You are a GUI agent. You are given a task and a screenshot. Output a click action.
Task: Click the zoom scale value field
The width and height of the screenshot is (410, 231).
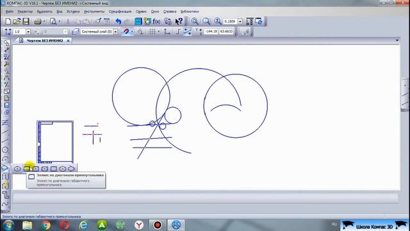point(230,21)
